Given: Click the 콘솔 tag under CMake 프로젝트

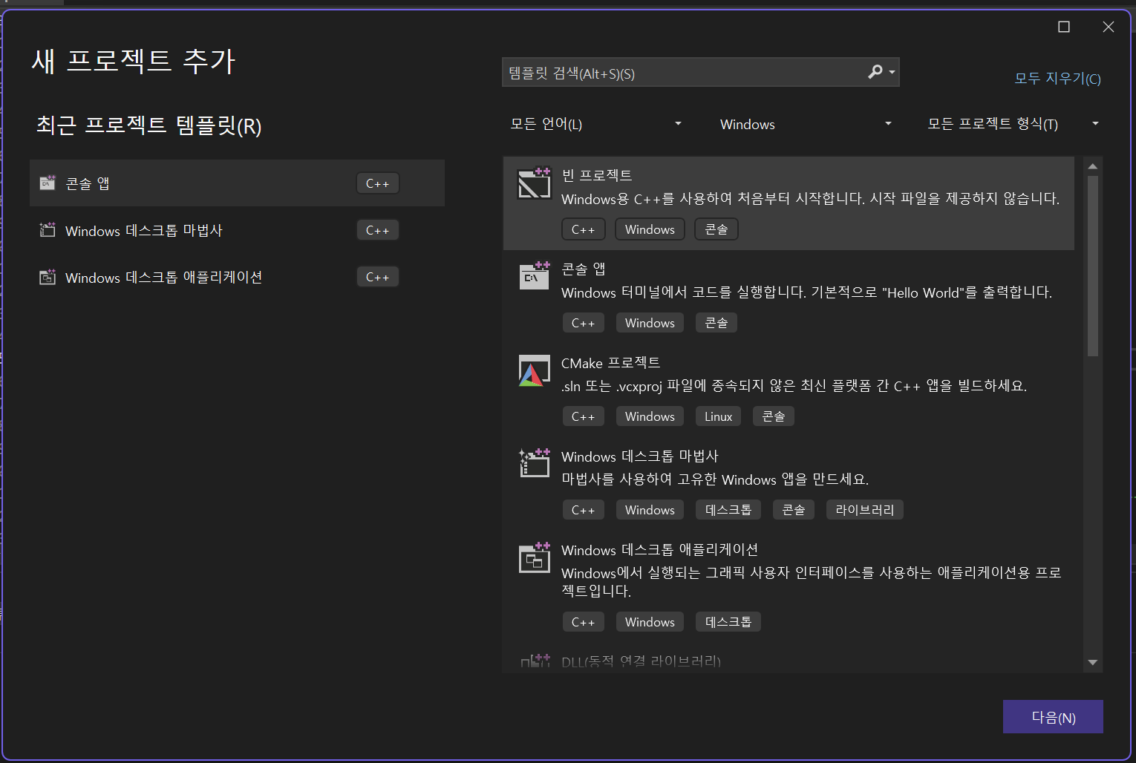Looking at the screenshot, I should [773, 416].
